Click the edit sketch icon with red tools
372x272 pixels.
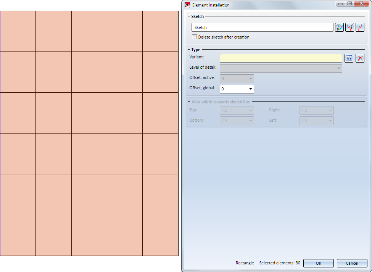coord(350,27)
